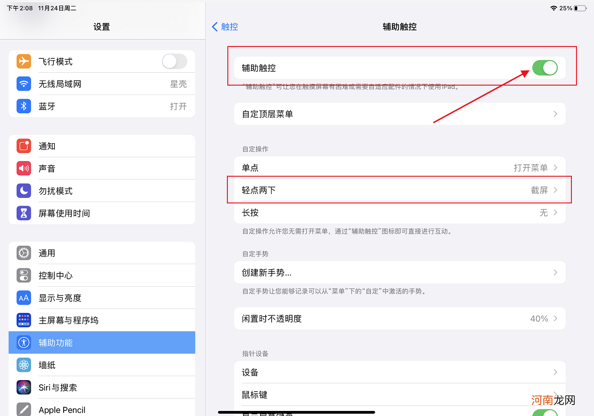
Task: Tap the Do Not Disturb moon icon
Action: (x=24, y=191)
